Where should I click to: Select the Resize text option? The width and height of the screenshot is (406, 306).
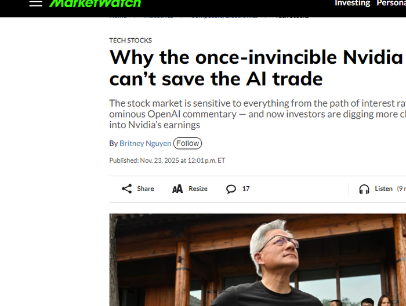tap(198, 189)
